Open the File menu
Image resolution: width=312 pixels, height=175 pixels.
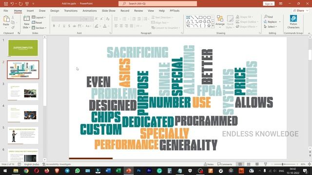point(6,11)
